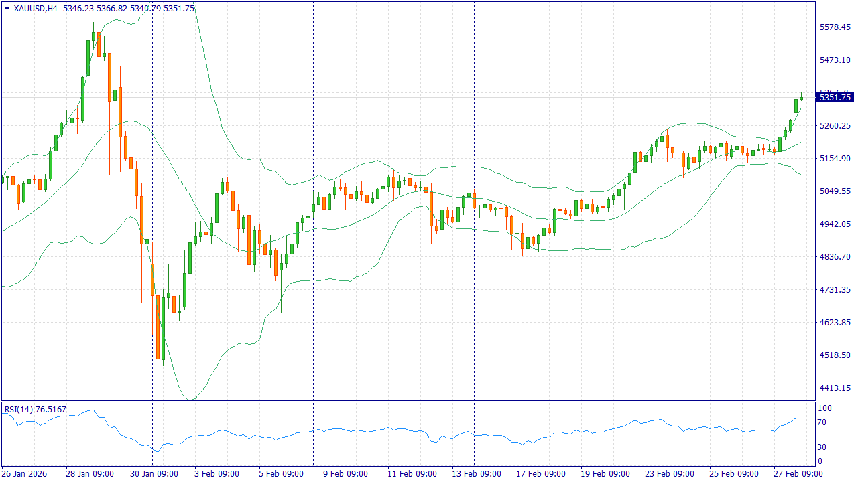Click the 4836.70 price scale label

click(x=835, y=257)
